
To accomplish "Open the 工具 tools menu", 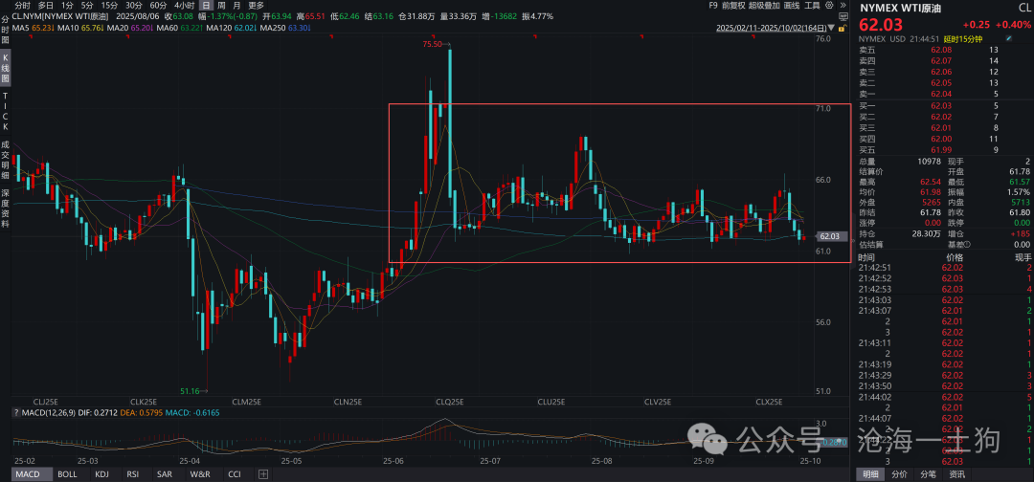I will tap(812, 6).
